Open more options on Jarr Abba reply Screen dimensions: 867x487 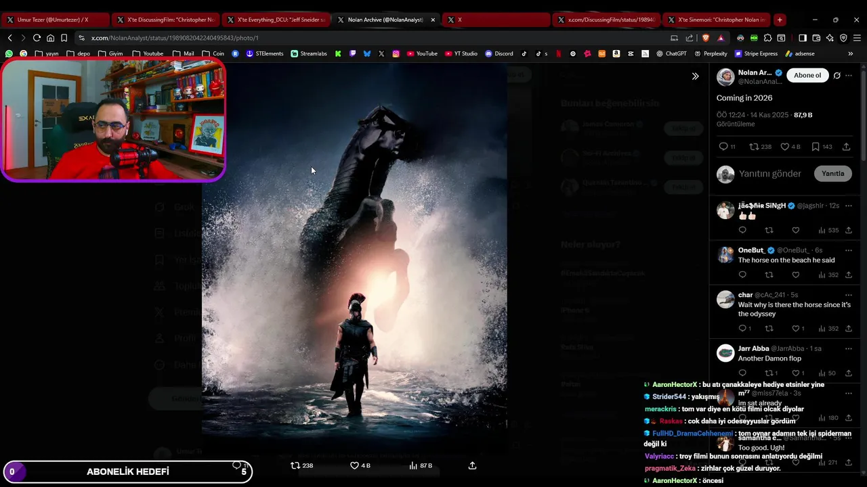click(849, 348)
